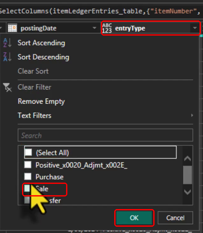Viewport: 203px width, 233px height.
Task: Open the entryType column filter dropdown arrow
Action: point(195,28)
